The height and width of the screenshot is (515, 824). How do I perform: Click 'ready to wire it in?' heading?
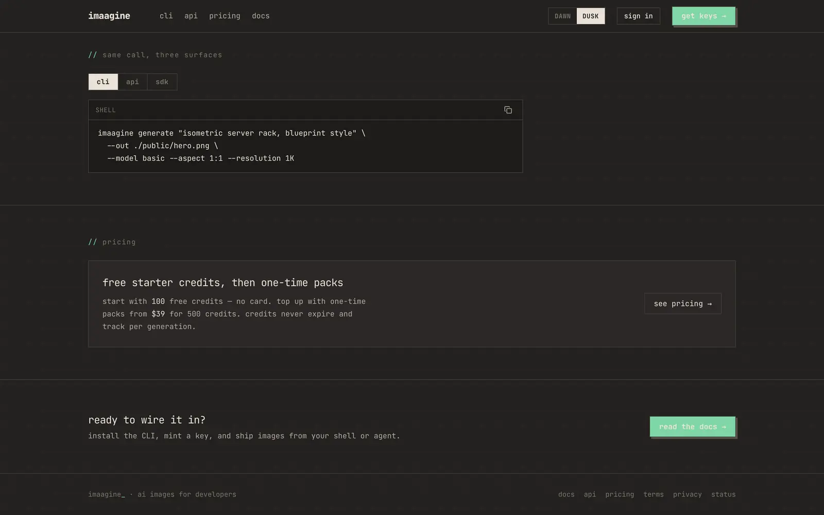click(147, 420)
